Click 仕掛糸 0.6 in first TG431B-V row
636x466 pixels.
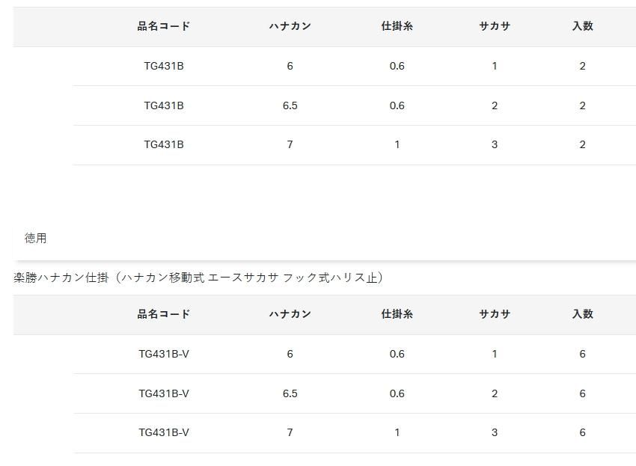coord(397,354)
